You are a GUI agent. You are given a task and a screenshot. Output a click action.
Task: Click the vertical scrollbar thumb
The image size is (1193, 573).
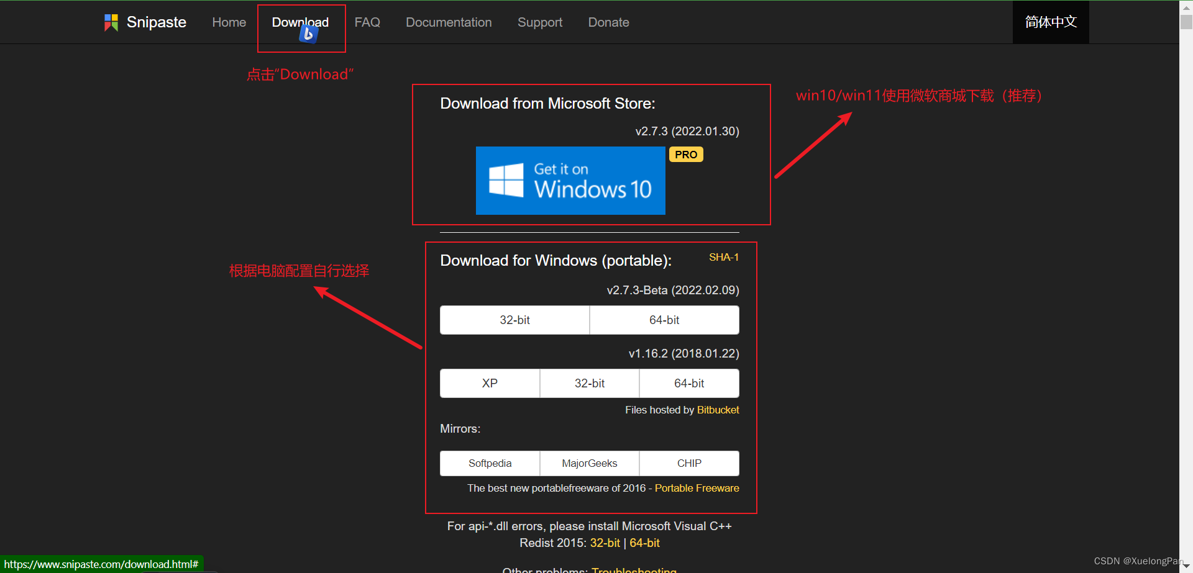(x=1186, y=21)
